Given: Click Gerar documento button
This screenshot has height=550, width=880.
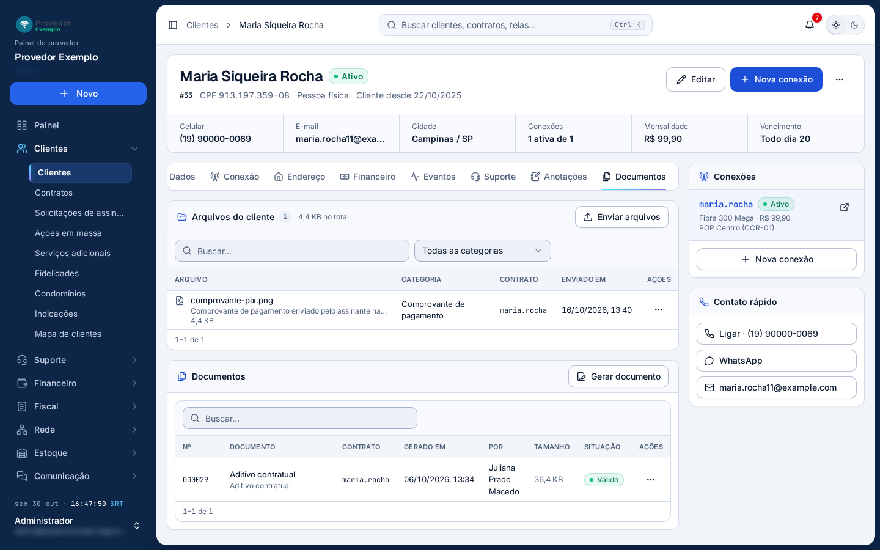Looking at the screenshot, I should coord(618,376).
